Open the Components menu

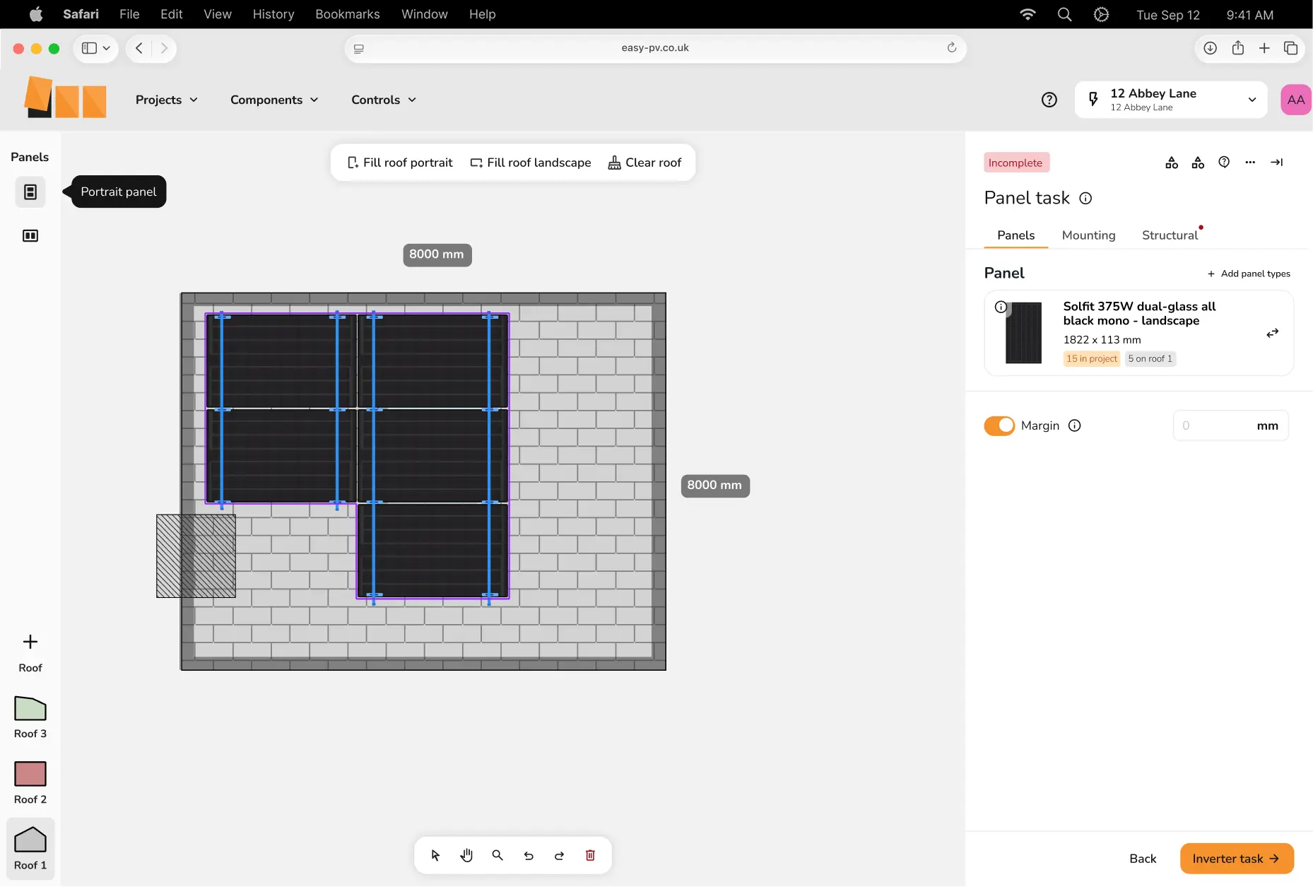click(274, 100)
